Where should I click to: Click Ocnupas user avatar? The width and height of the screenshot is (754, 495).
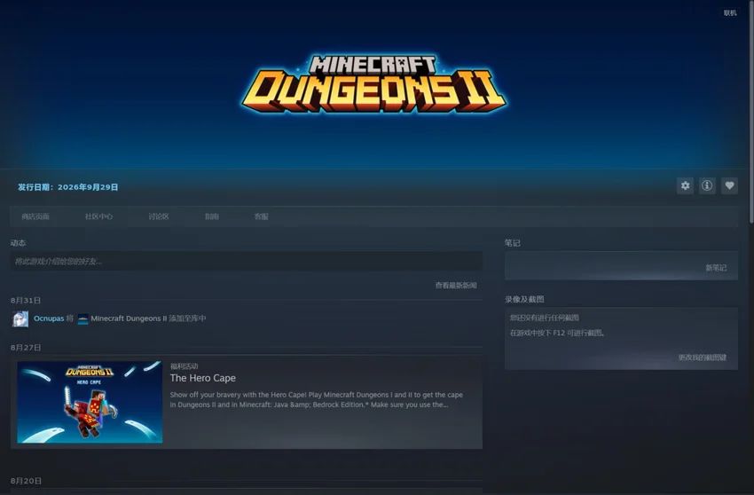(x=20, y=319)
